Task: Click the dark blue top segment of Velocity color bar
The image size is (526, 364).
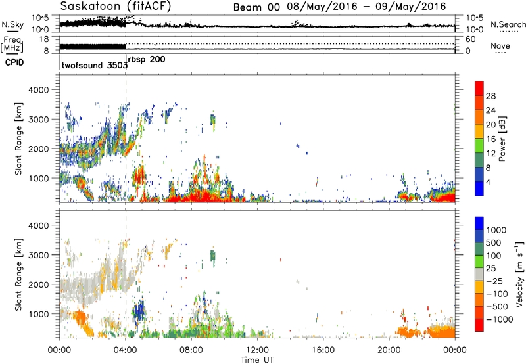Action: tap(479, 223)
